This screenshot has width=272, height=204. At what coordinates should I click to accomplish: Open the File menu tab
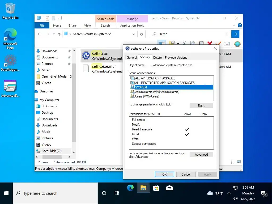(x=42, y=25)
